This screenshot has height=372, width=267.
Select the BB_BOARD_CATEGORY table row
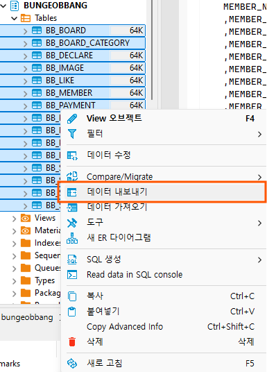(73, 43)
